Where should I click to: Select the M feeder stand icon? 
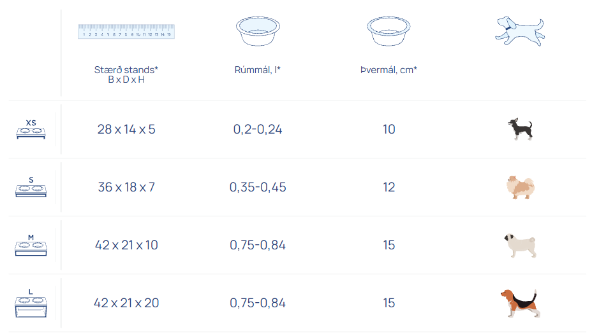tap(31, 245)
